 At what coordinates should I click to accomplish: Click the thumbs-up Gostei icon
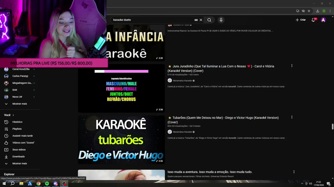6,143
